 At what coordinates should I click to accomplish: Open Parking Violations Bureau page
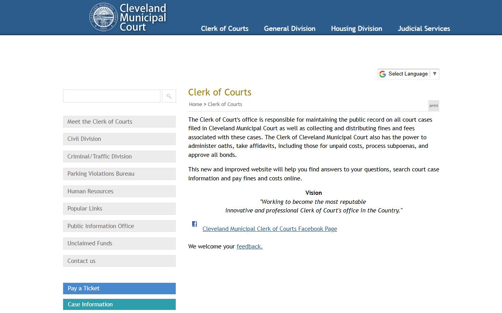pos(119,174)
